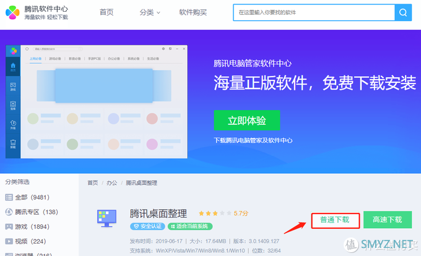
Task: Click the 版本: 3.0.1409.127 text
Action: click(256, 241)
